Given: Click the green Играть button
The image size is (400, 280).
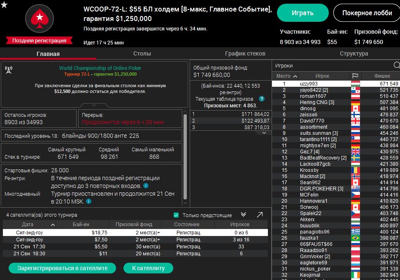Looking at the screenshot, I should [x=302, y=13].
